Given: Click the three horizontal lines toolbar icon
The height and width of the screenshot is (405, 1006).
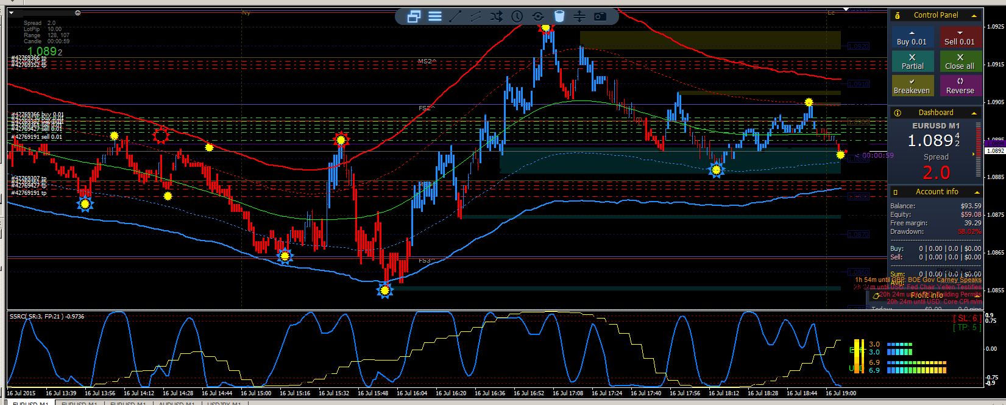Looking at the screenshot, I should coord(435,16).
